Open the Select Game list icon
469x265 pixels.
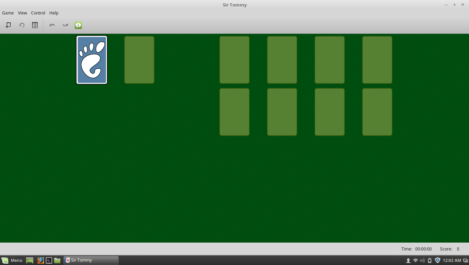pos(34,25)
